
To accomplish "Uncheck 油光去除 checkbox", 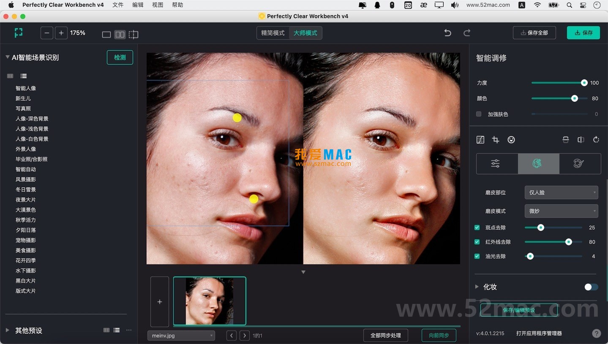I will [x=477, y=256].
